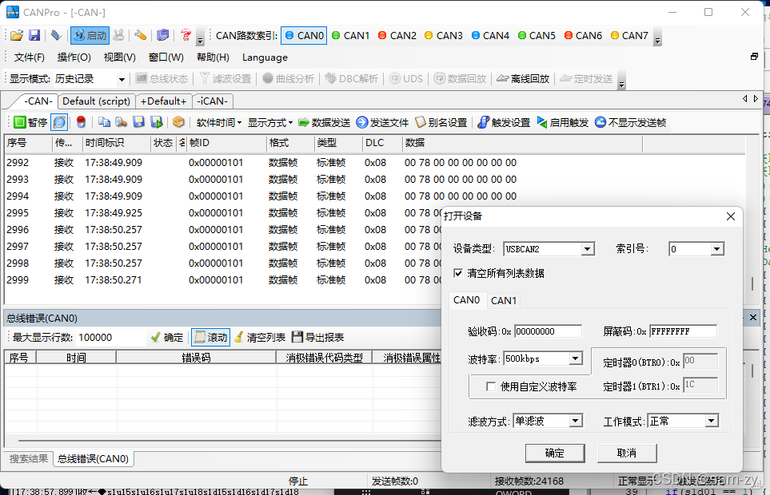Screen dimensions: 770x495
Task: Click the blue tag icon in top toolbar
Action: point(56,35)
